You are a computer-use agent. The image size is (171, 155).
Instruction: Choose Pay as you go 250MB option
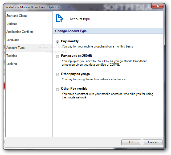point(58,57)
